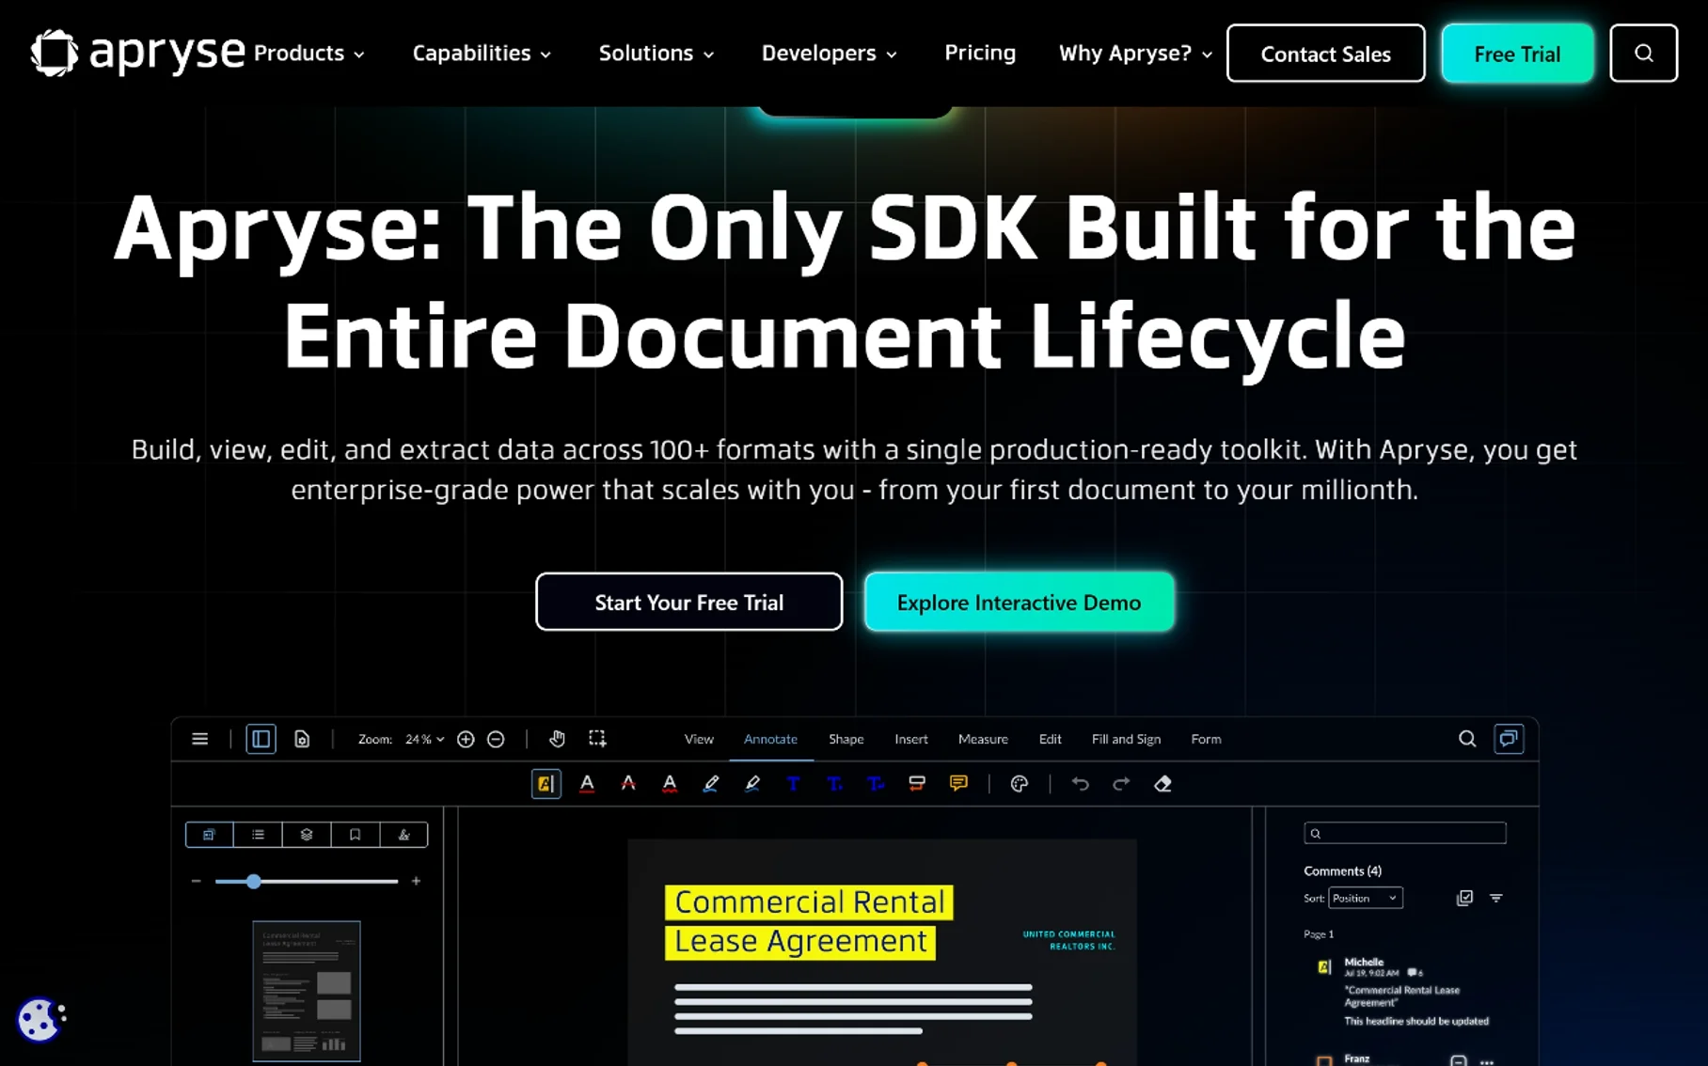Open the viewer hamburger menu
Image resolution: width=1708 pixels, height=1066 pixels.
coord(199,739)
